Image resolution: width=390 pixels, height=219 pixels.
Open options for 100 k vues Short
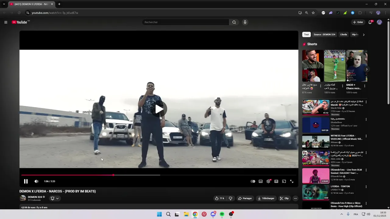point(343,86)
